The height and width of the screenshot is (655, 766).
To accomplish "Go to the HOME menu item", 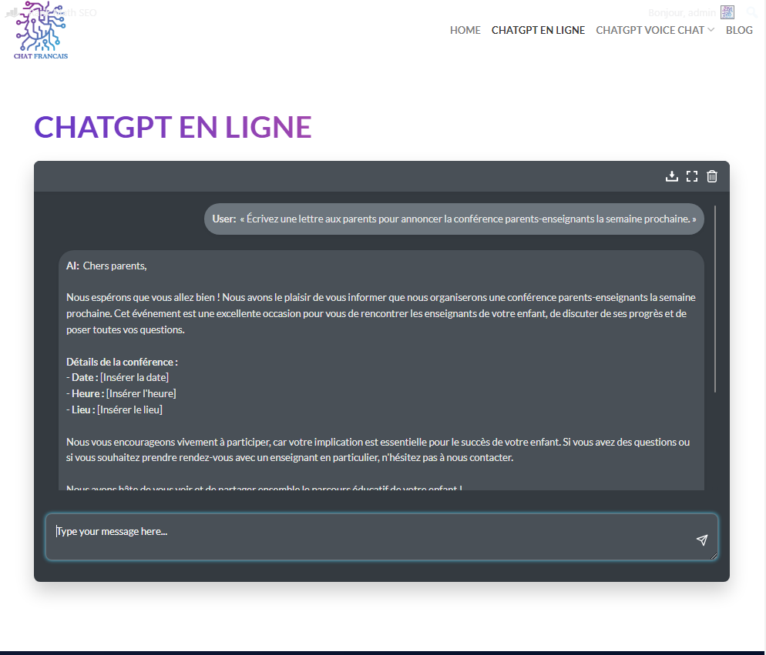I will [x=465, y=30].
